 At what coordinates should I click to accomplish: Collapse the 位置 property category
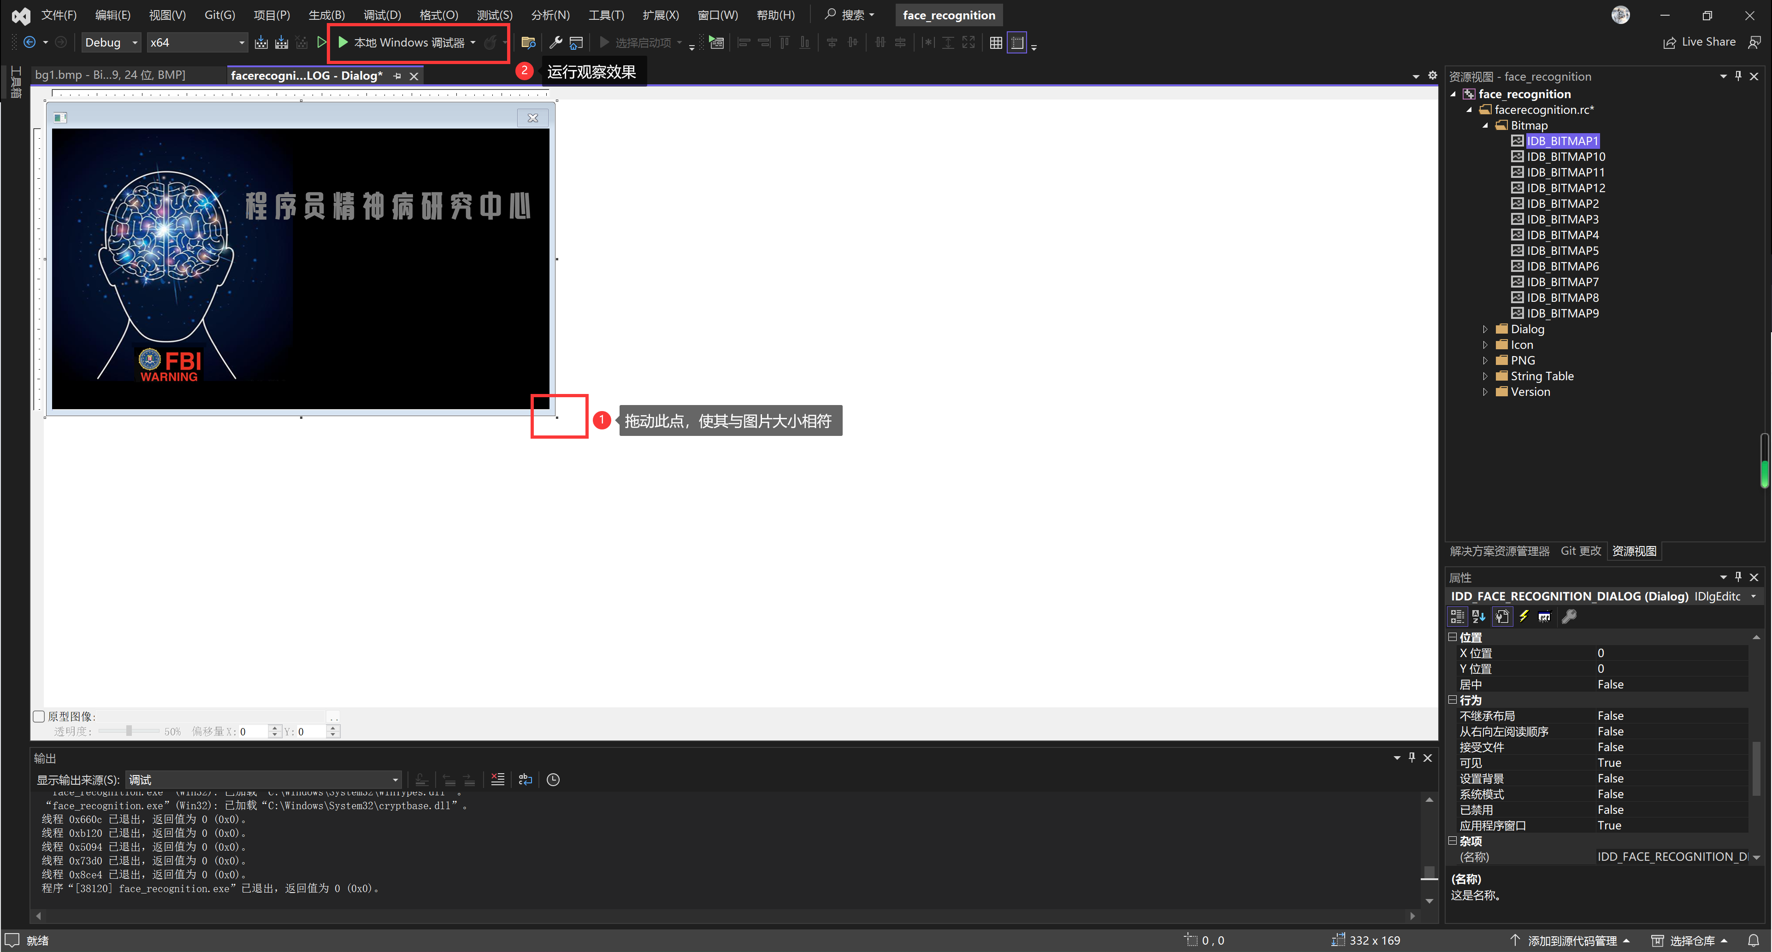[x=1453, y=637]
